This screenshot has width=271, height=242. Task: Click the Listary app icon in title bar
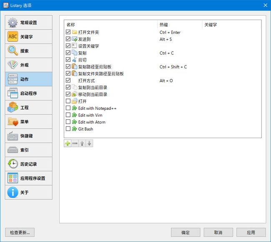[6, 5]
